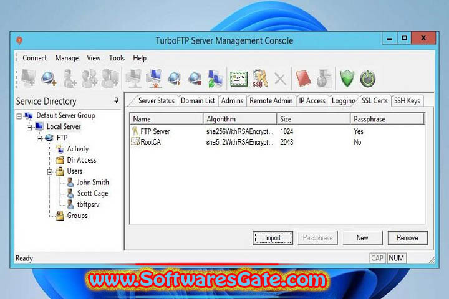Screen dimensions: 449x299
Task: Click the Service Directory pin icon
Action: coord(116,100)
